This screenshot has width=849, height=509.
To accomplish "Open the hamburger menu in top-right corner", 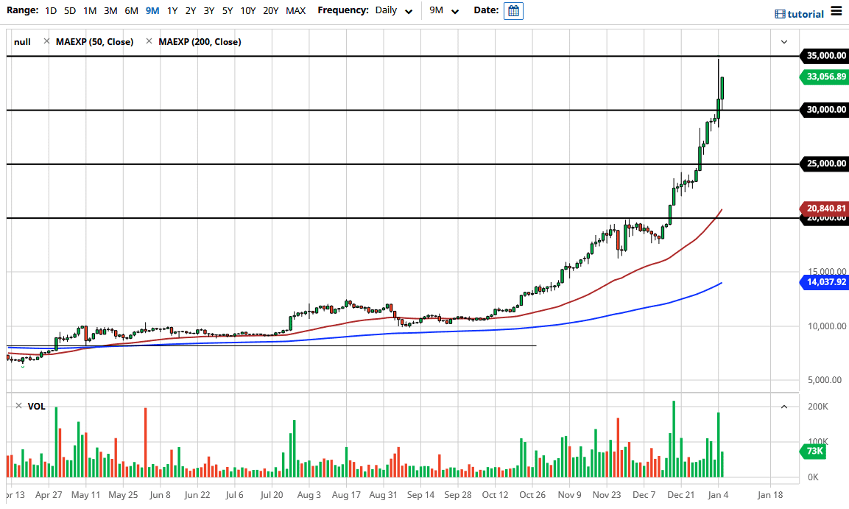I will [836, 12].
